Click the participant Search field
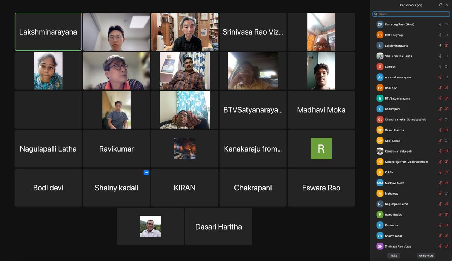 point(411,14)
